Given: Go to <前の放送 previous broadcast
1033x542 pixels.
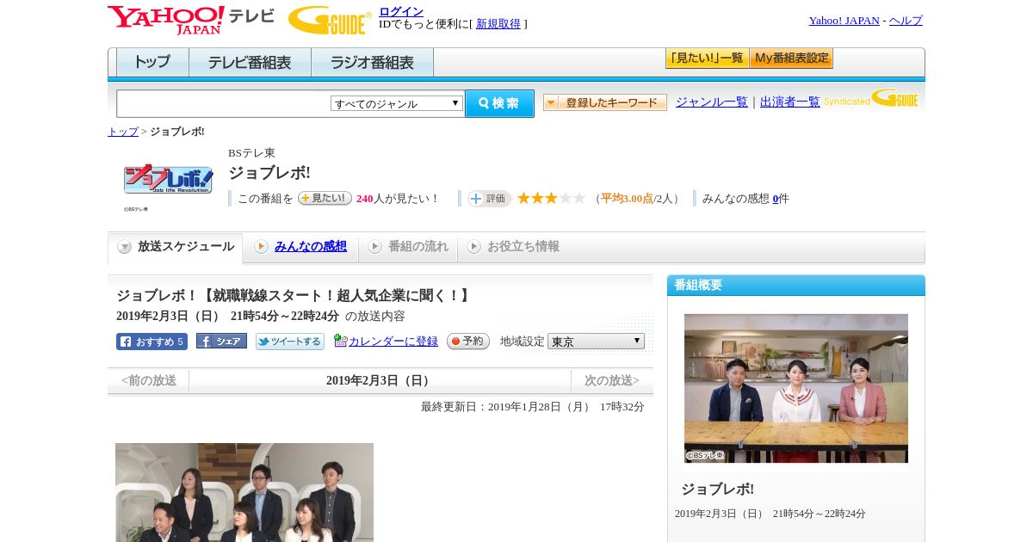Looking at the screenshot, I should coord(149,381).
